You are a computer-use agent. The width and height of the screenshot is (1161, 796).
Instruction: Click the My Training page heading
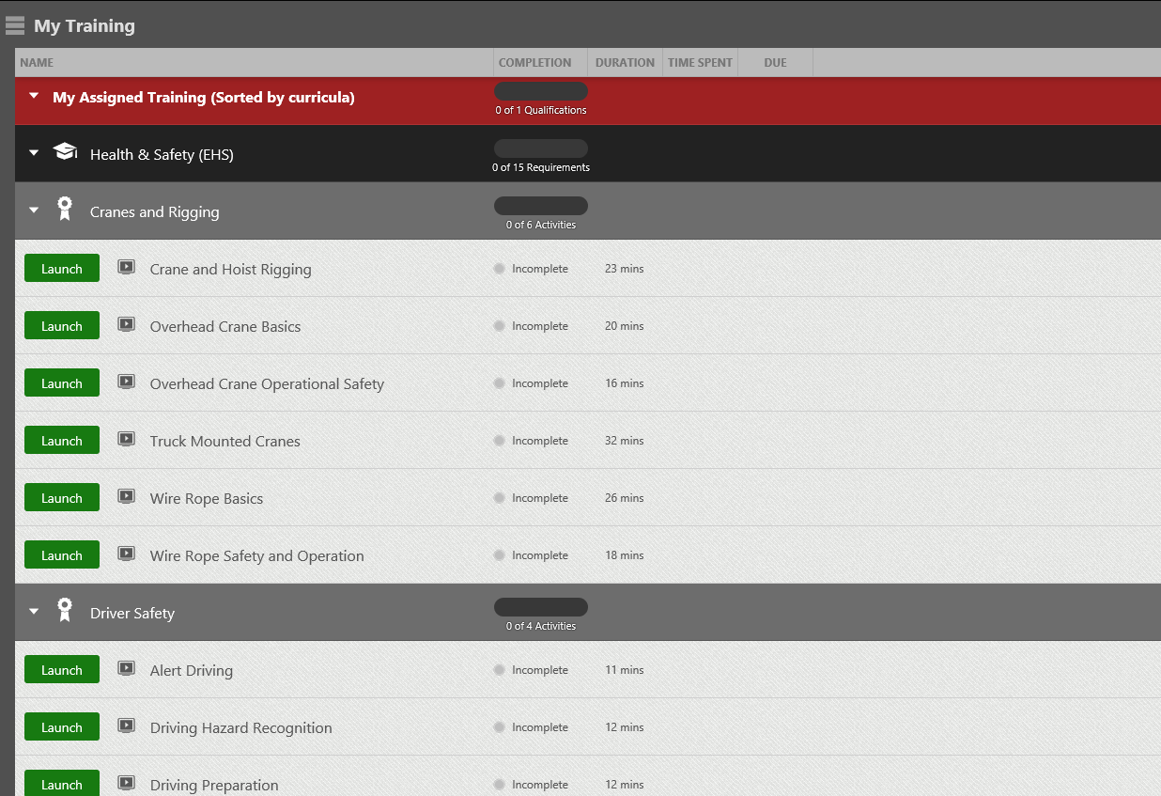pyautogui.click(x=85, y=26)
